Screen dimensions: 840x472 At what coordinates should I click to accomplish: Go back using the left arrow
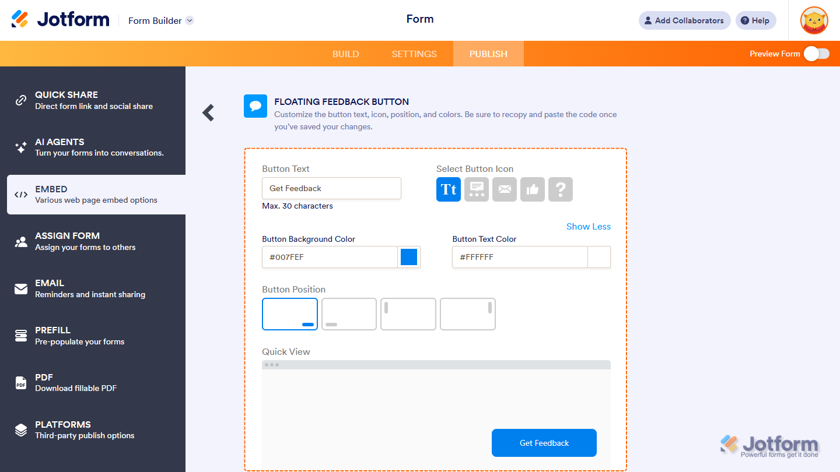click(208, 113)
